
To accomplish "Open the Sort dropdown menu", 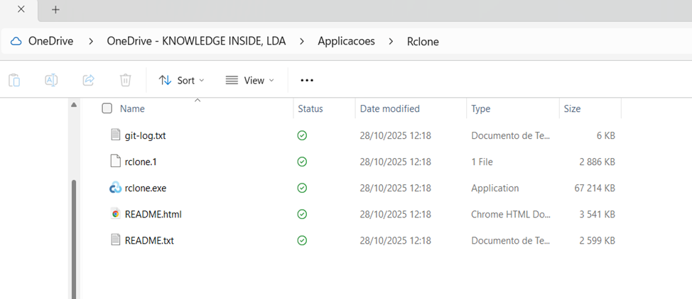I will click(x=181, y=80).
